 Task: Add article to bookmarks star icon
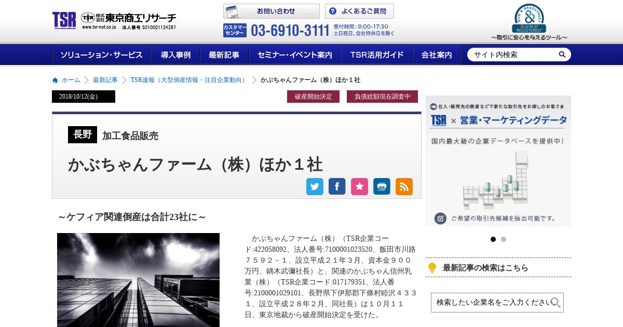(x=359, y=186)
